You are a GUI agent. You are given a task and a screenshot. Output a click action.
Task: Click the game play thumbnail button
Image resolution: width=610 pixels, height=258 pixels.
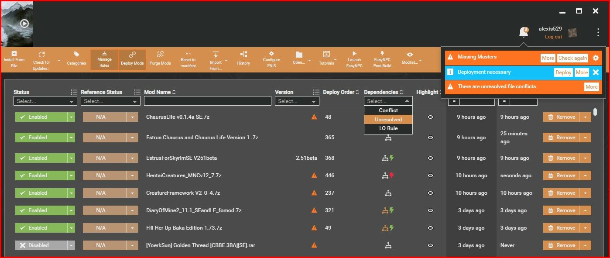[x=24, y=24]
